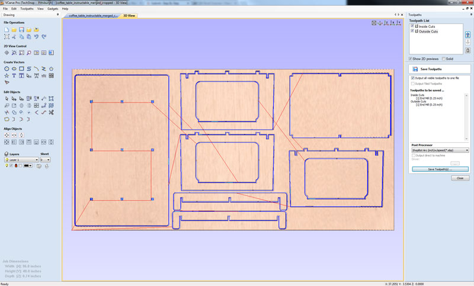474x286 pixels.
Task: Select the Draw Polyline tool
Action: [44, 69]
